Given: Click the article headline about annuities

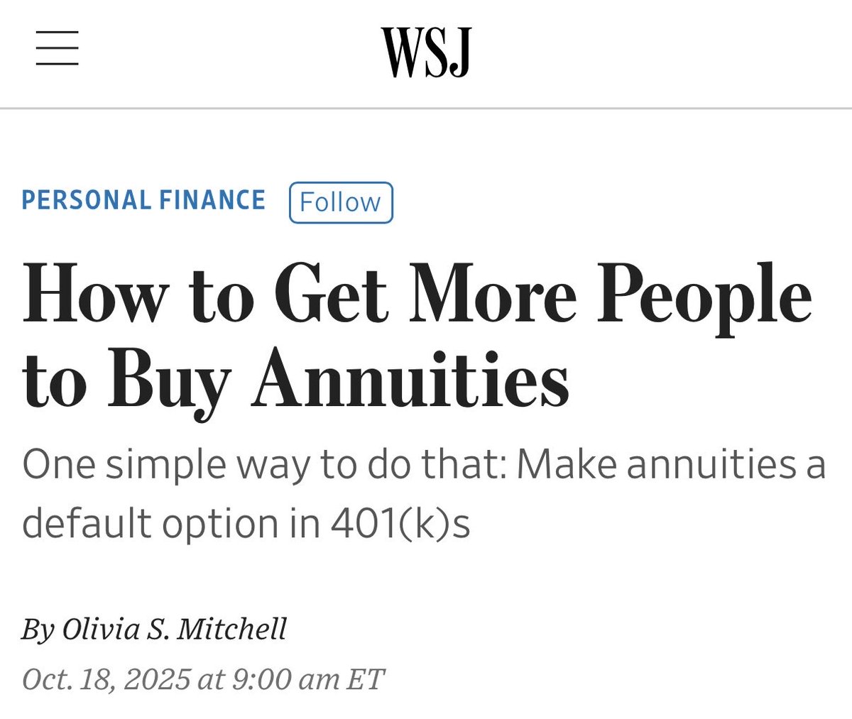Looking at the screenshot, I should pos(416,334).
